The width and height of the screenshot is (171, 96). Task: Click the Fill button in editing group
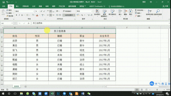pos(138,13)
